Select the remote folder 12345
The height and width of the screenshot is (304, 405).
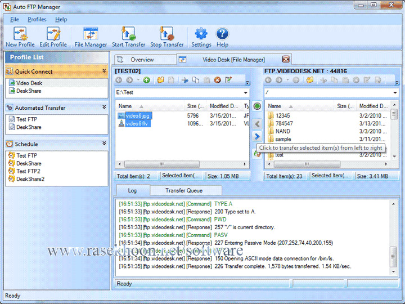(282, 115)
